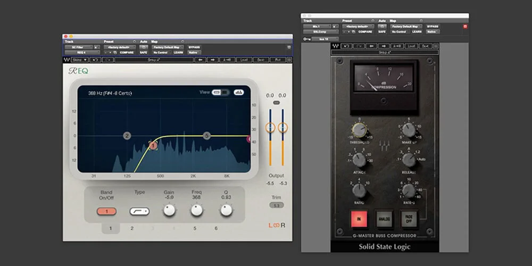The height and width of the screenshot is (266, 532).
Task: Open Setup A preset menu in SSL Comp
Action: (x=385, y=53)
